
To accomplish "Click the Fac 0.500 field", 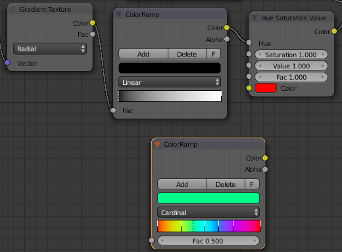I will 208,241.
